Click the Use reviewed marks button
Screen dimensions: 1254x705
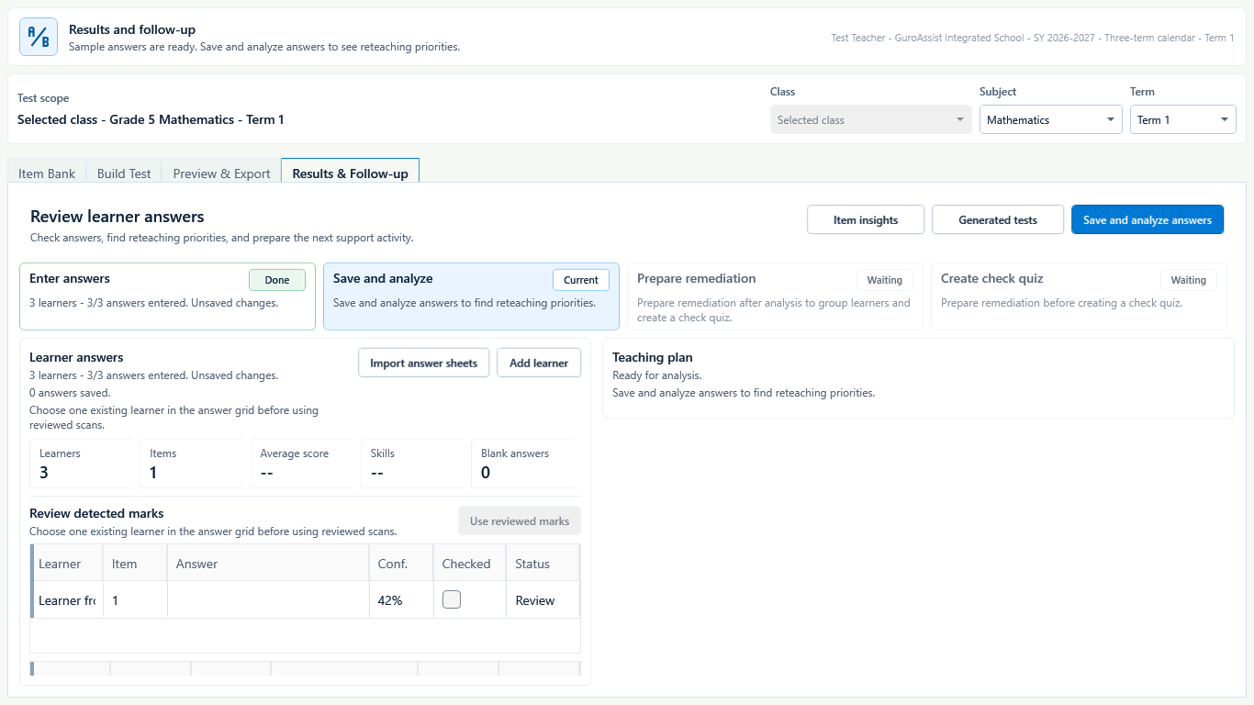pyautogui.click(x=520, y=520)
